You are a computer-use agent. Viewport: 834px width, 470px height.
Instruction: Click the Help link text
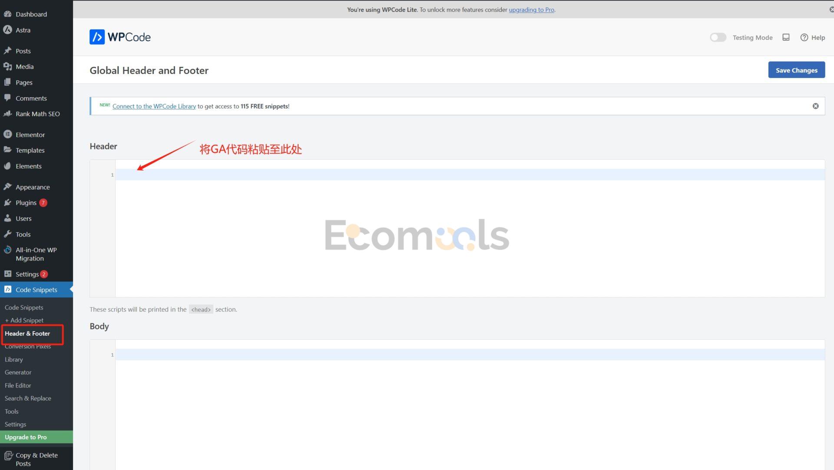coord(818,37)
